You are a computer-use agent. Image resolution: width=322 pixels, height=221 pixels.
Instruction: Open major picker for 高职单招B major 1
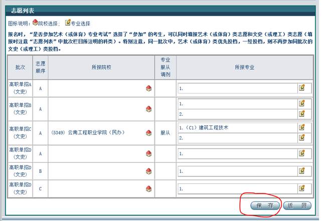(302, 104)
